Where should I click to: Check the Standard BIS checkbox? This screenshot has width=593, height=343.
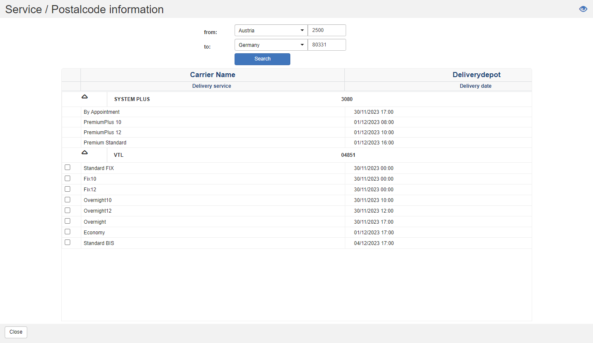67,242
